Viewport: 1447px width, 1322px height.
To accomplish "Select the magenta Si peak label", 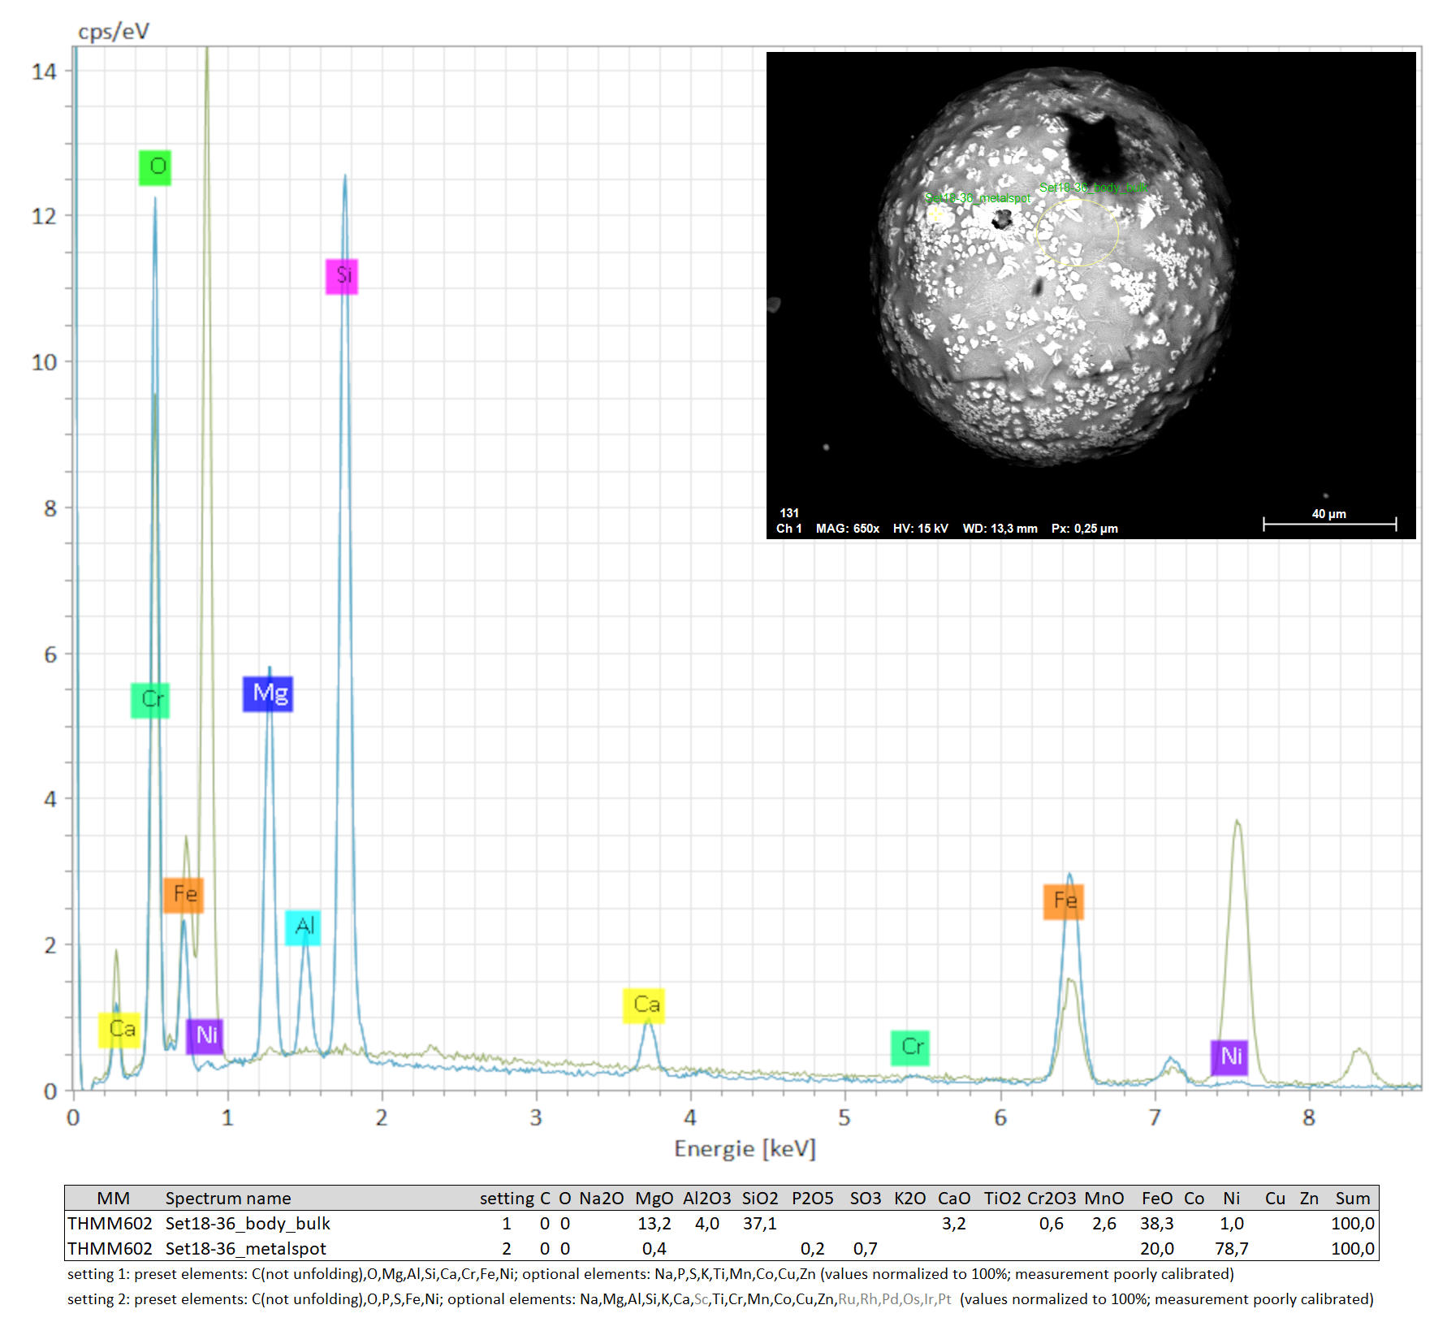I will pos(342,276).
